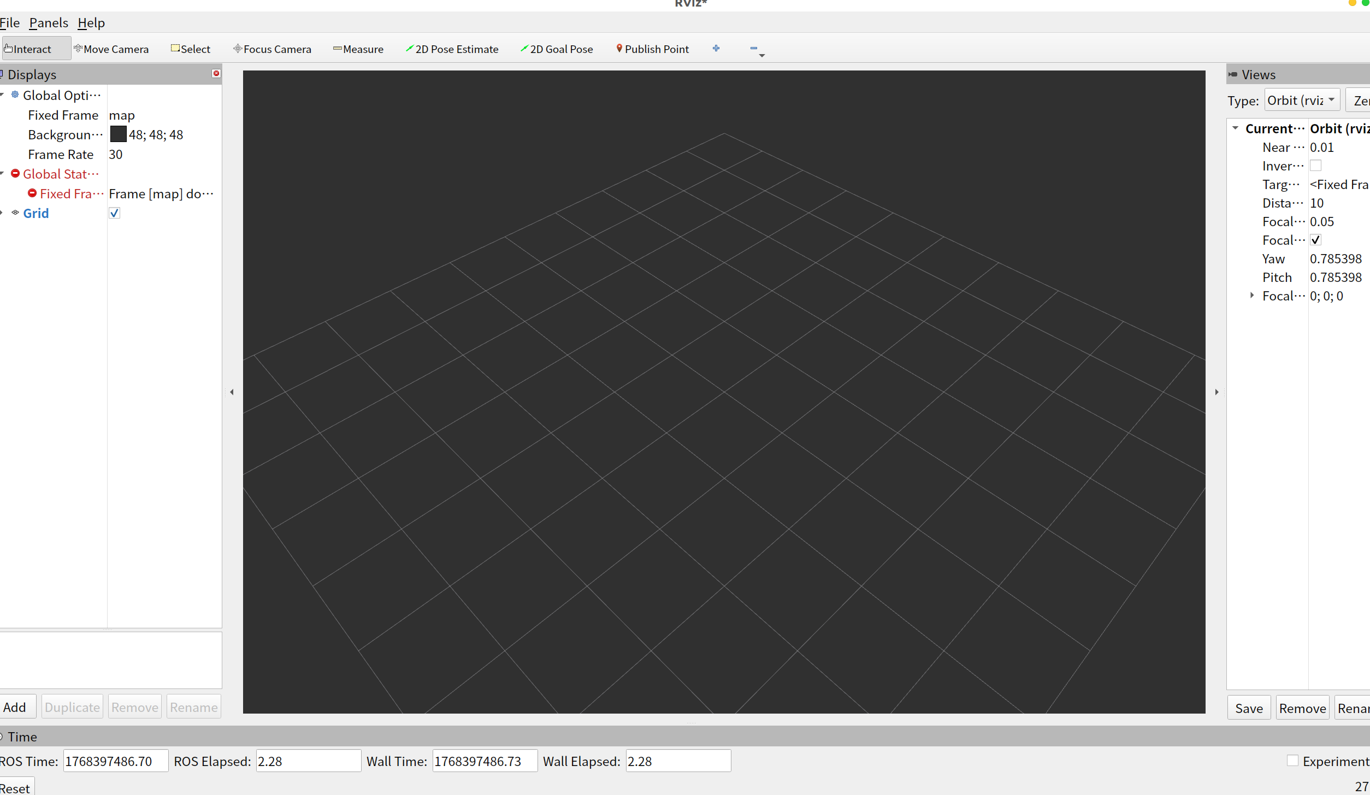The width and height of the screenshot is (1370, 795).
Task: Open the Panels menu
Action: (49, 23)
